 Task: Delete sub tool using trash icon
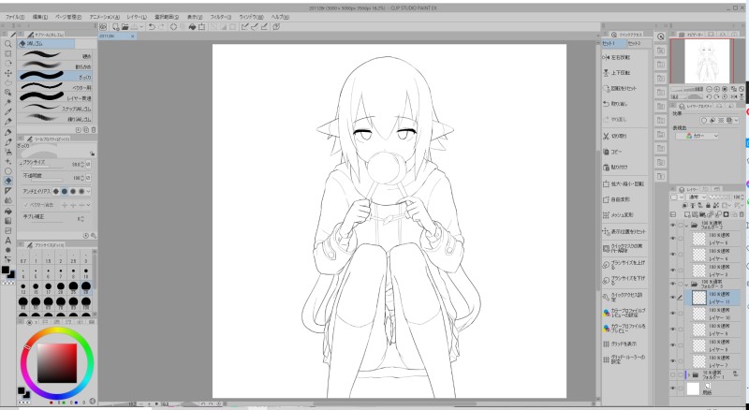pyautogui.click(x=94, y=129)
